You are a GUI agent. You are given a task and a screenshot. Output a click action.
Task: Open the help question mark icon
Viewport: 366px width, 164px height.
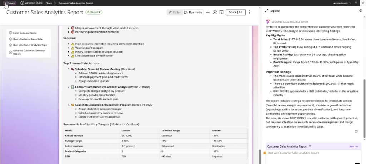point(356,3)
